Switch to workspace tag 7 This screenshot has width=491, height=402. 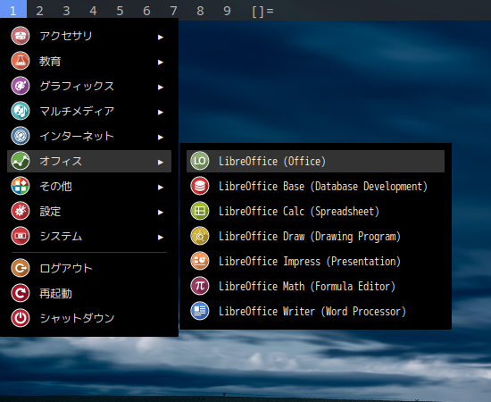click(x=173, y=11)
